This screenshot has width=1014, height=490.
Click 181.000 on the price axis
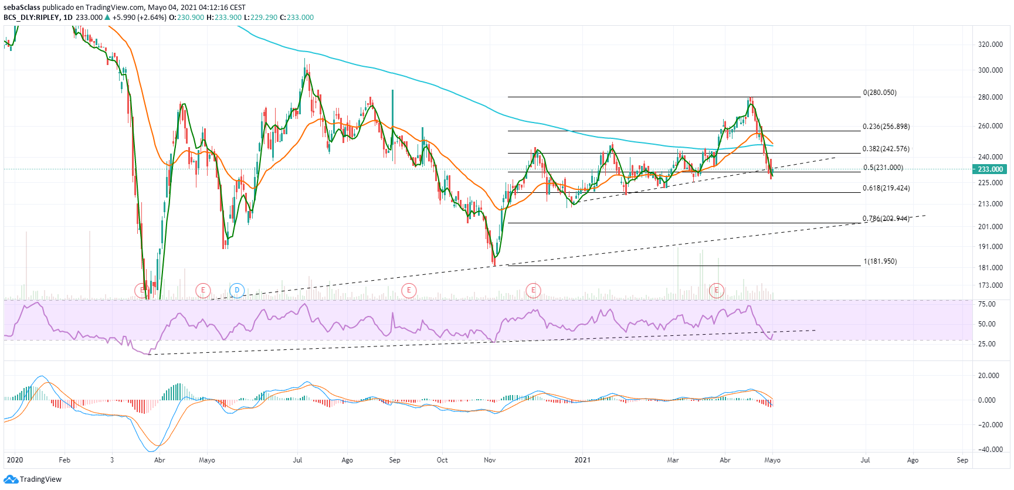(991, 268)
